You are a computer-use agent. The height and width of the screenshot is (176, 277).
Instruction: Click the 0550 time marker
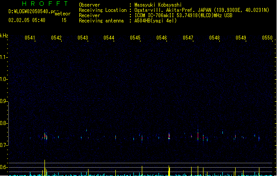tap(267, 38)
